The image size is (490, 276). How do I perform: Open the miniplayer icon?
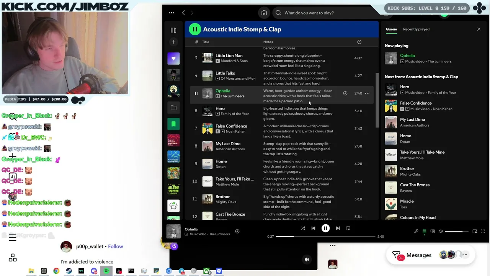(475, 231)
